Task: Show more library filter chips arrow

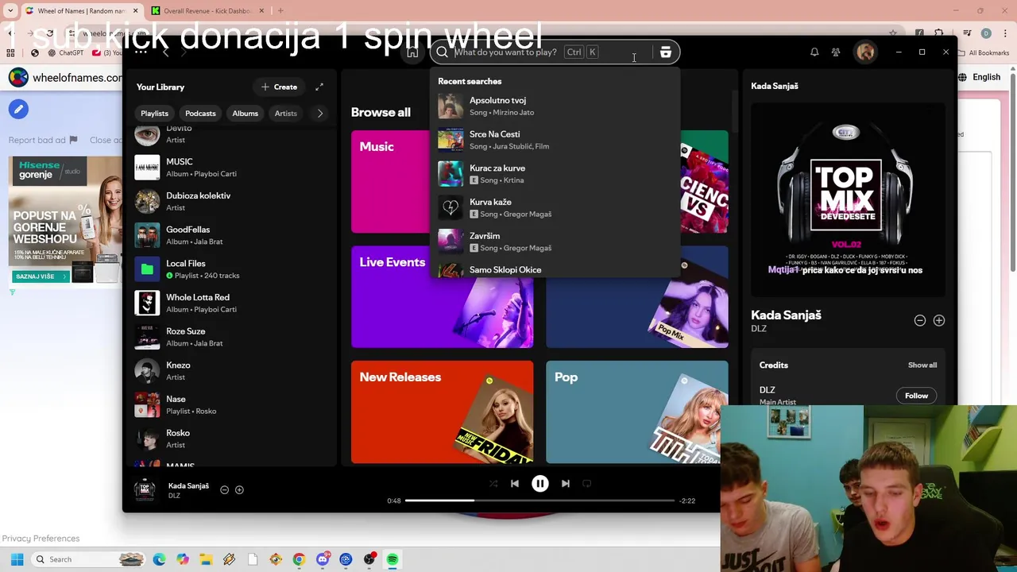Action: click(x=320, y=114)
